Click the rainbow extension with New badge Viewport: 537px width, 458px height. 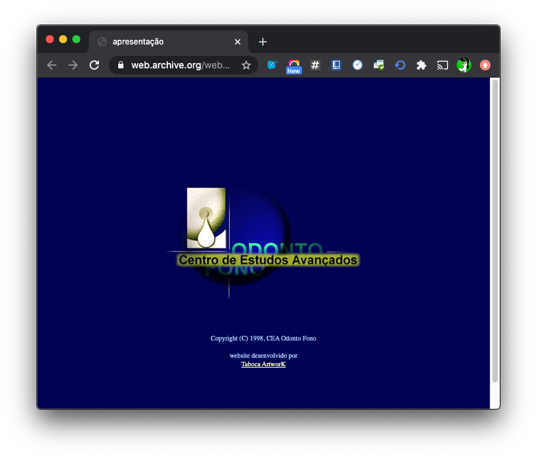click(293, 65)
